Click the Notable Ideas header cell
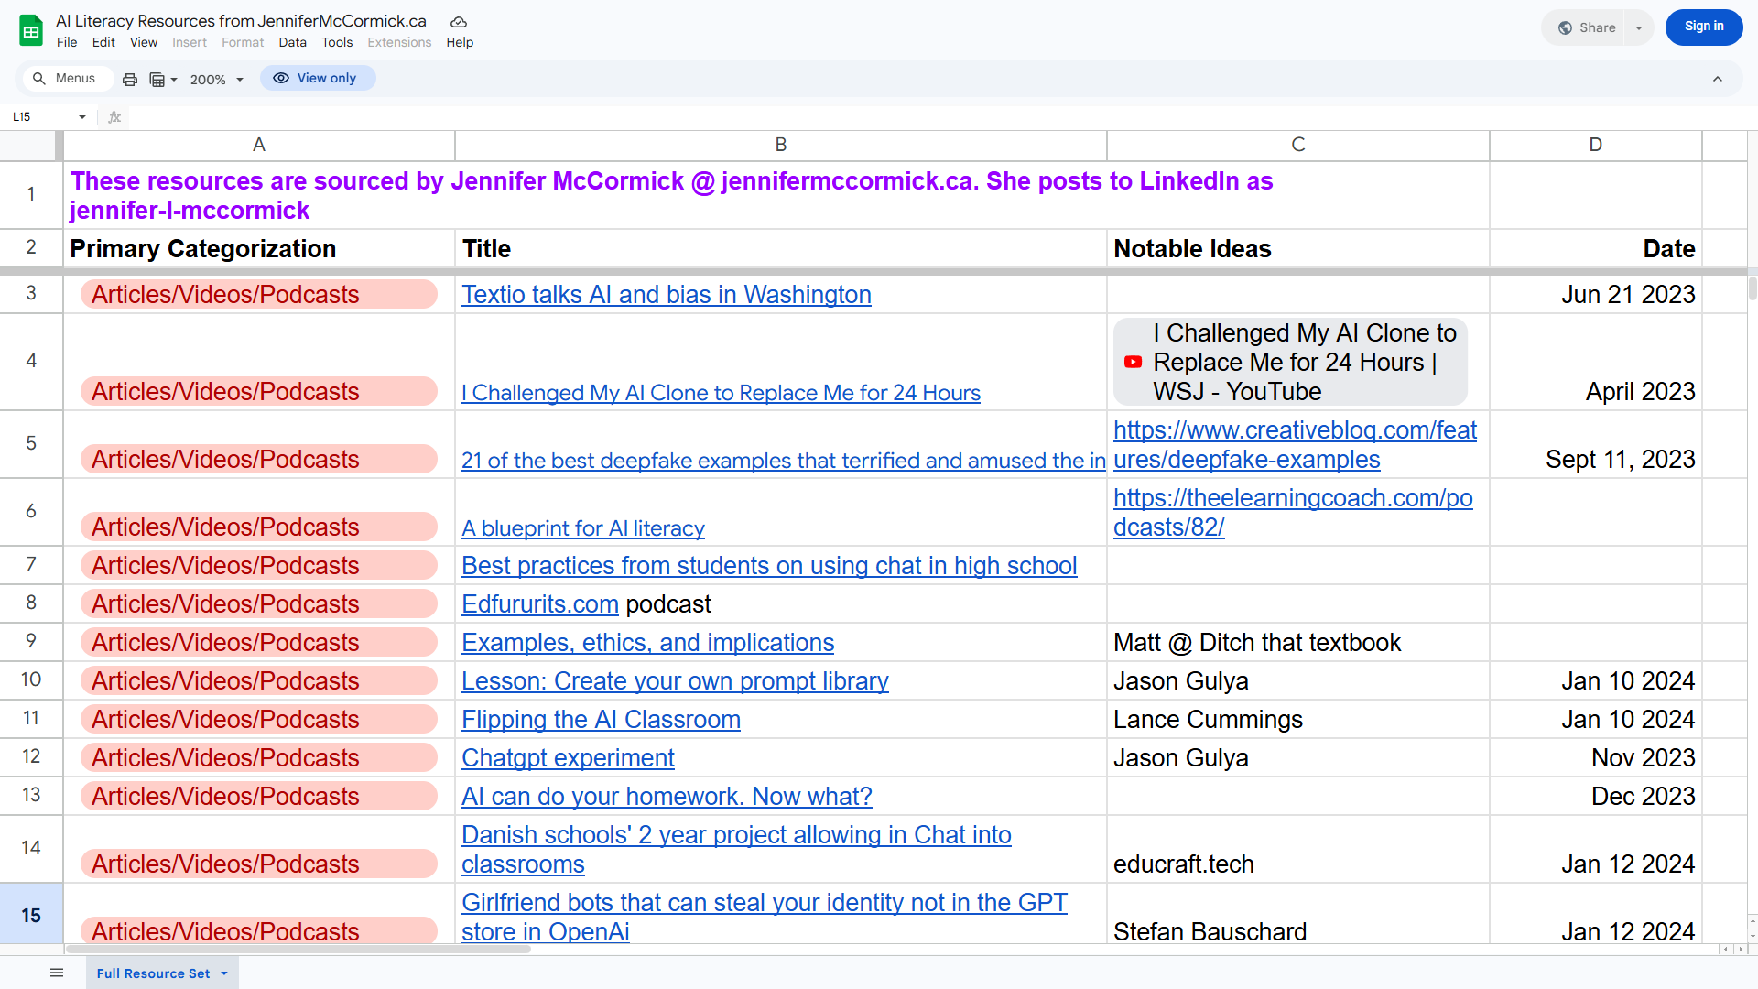The width and height of the screenshot is (1758, 989). pyautogui.click(x=1298, y=248)
